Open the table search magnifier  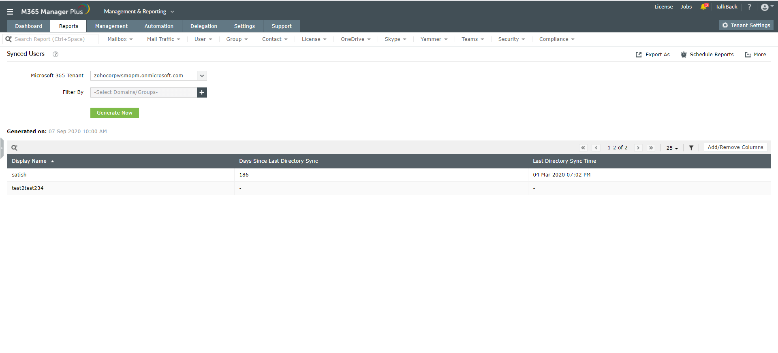tap(14, 148)
